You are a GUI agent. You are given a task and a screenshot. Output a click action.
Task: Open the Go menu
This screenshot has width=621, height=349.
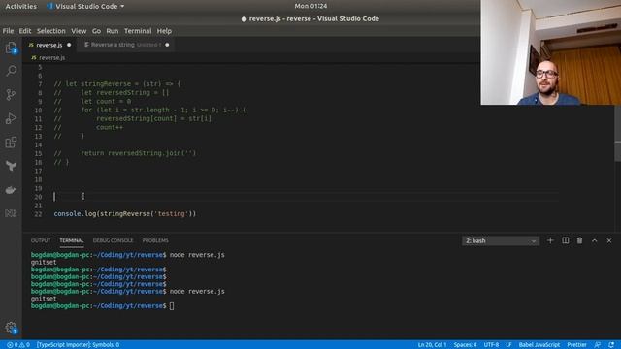96,31
